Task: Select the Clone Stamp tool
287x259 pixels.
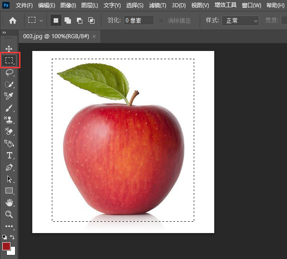Action: coord(9,120)
